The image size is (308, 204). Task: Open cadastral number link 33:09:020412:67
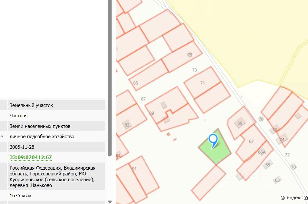pyautogui.click(x=31, y=157)
